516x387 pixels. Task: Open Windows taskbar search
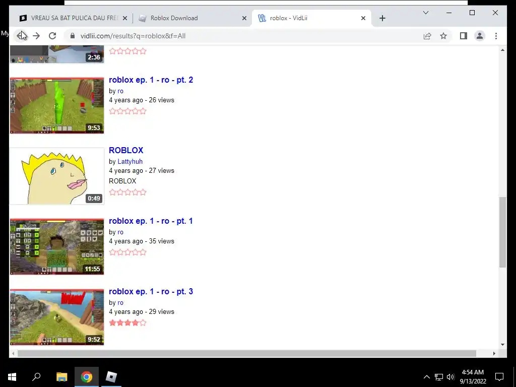[36, 377]
